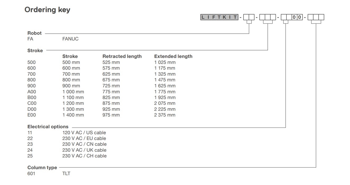This screenshot has height=185, width=350.
Task: Click the Retracted length column header
Action: click(x=122, y=56)
